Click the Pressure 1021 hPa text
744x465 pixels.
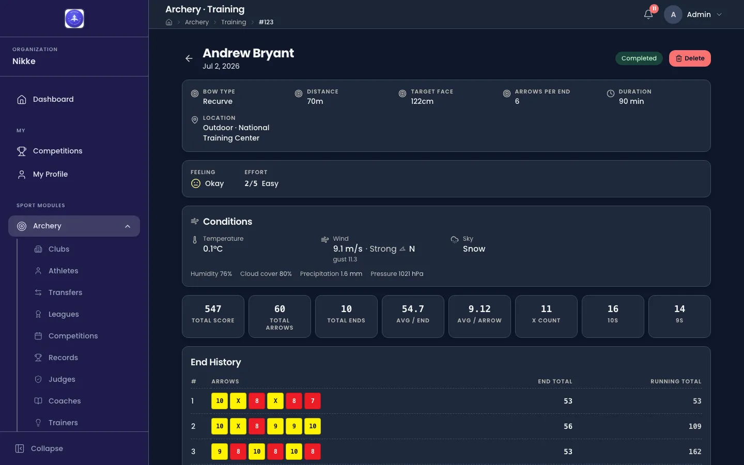coord(397,274)
